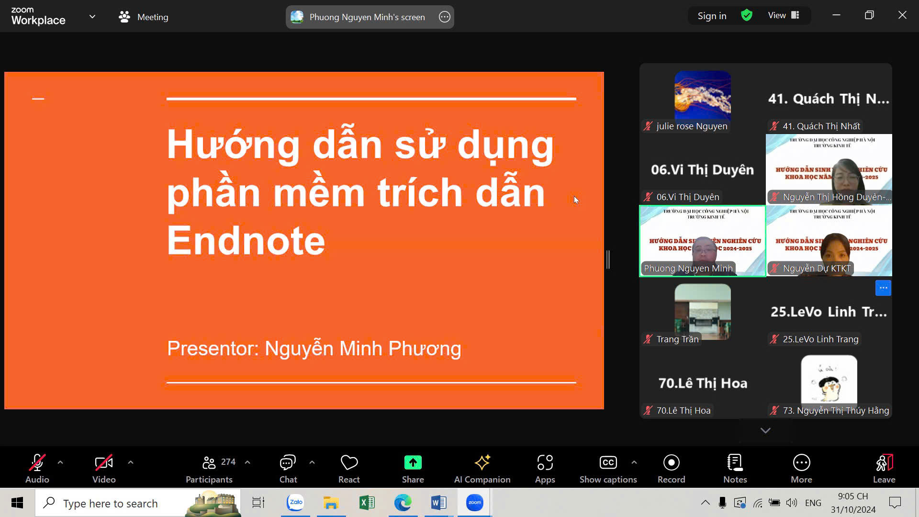Expand caption options arrow
This screenshot has width=919, height=517.
pyautogui.click(x=634, y=462)
